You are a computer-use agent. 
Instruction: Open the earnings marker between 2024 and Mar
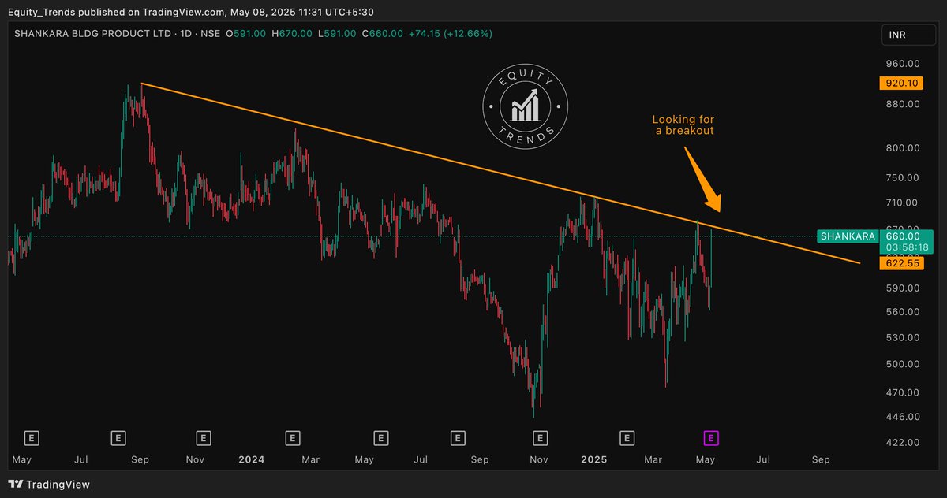pyautogui.click(x=293, y=437)
